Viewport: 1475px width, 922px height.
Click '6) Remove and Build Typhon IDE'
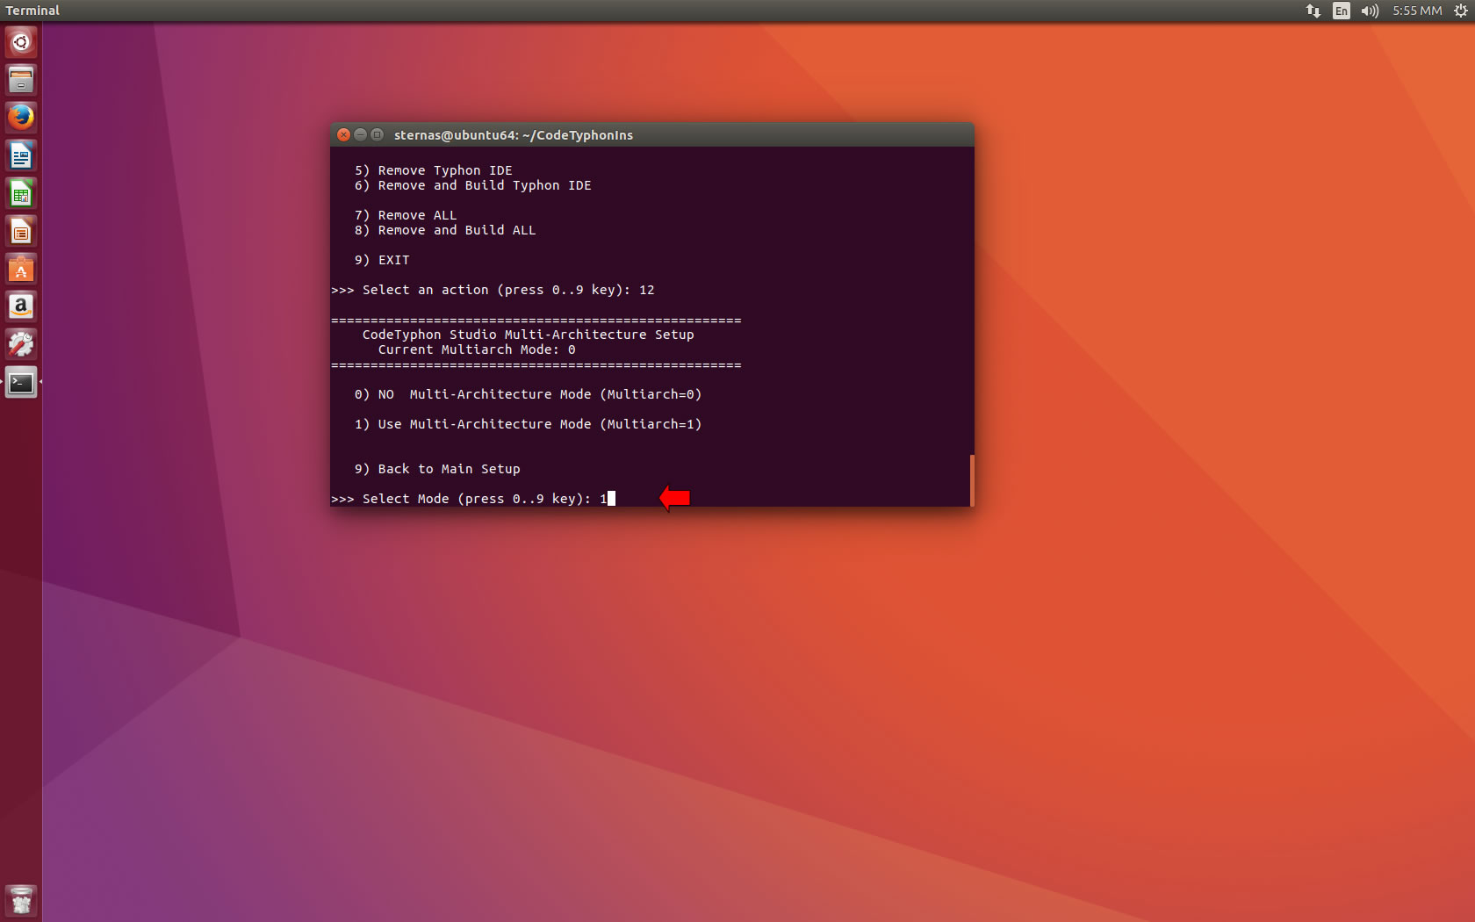(x=472, y=185)
